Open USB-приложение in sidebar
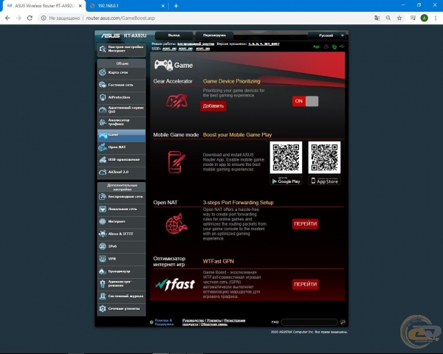This screenshot has width=443, height=354. pyautogui.click(x=122, y=160)
